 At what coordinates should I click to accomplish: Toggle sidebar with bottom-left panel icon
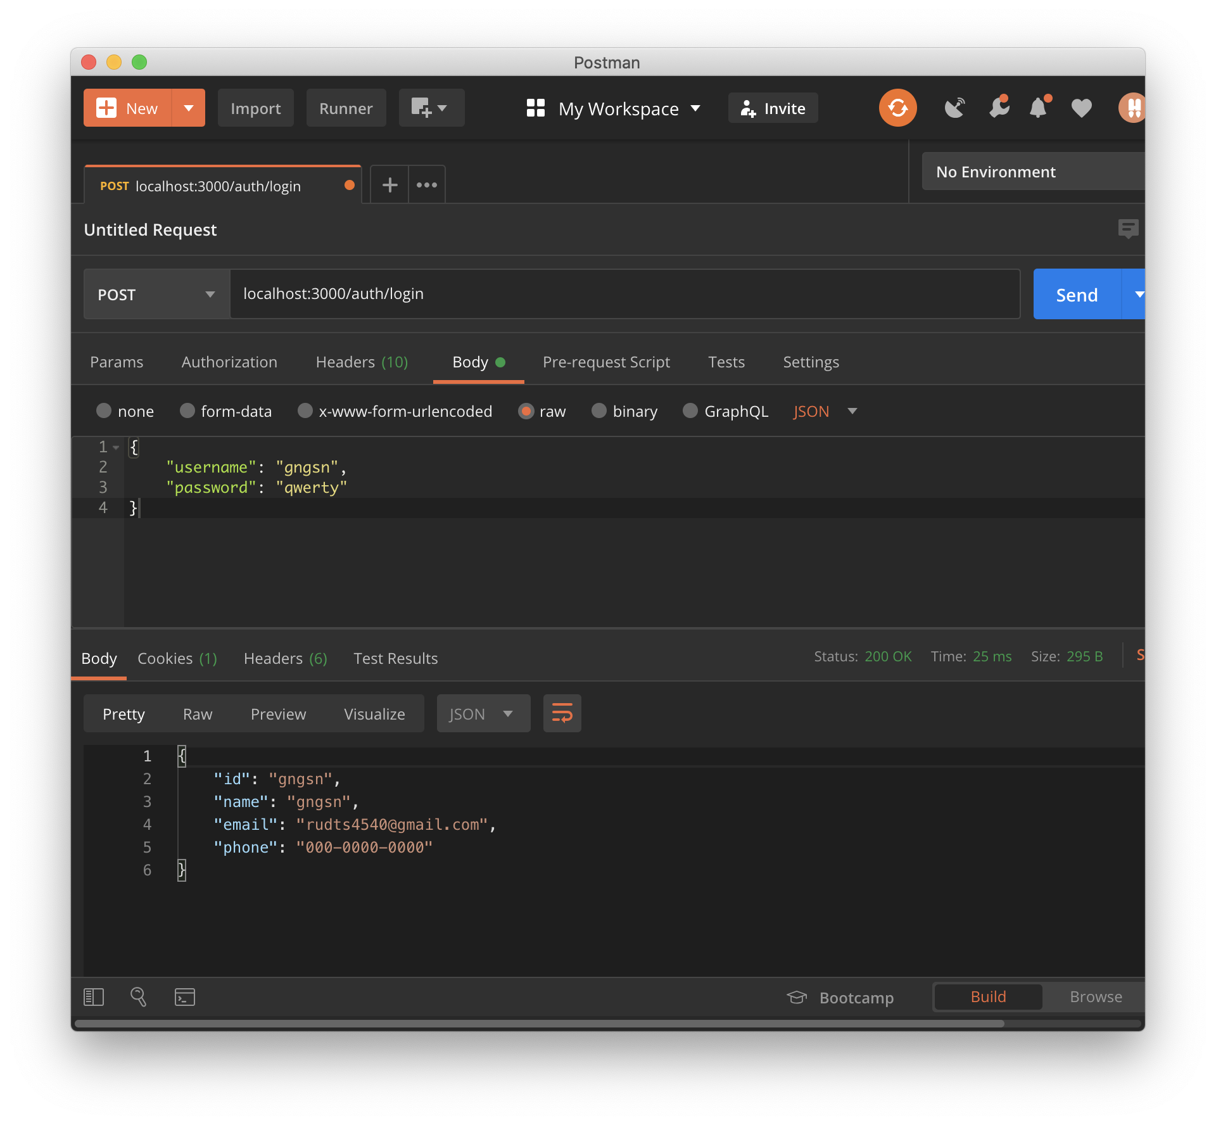(x=94, y=997)
